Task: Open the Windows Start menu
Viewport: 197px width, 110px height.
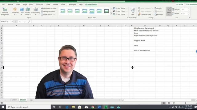Action: click(3, 107)
